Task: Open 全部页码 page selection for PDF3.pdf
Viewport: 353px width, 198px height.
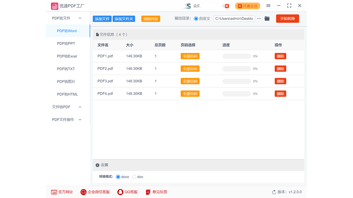Action: pyautogui.click(x=190, y=81)
